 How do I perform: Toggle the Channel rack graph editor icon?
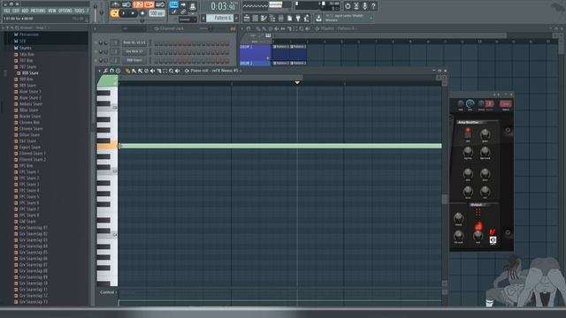(233, 28)
